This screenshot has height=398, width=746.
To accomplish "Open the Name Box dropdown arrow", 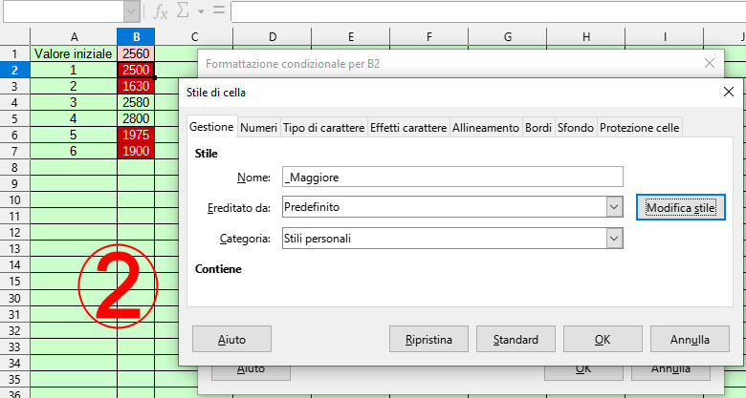I will click(x=131, y=11).
